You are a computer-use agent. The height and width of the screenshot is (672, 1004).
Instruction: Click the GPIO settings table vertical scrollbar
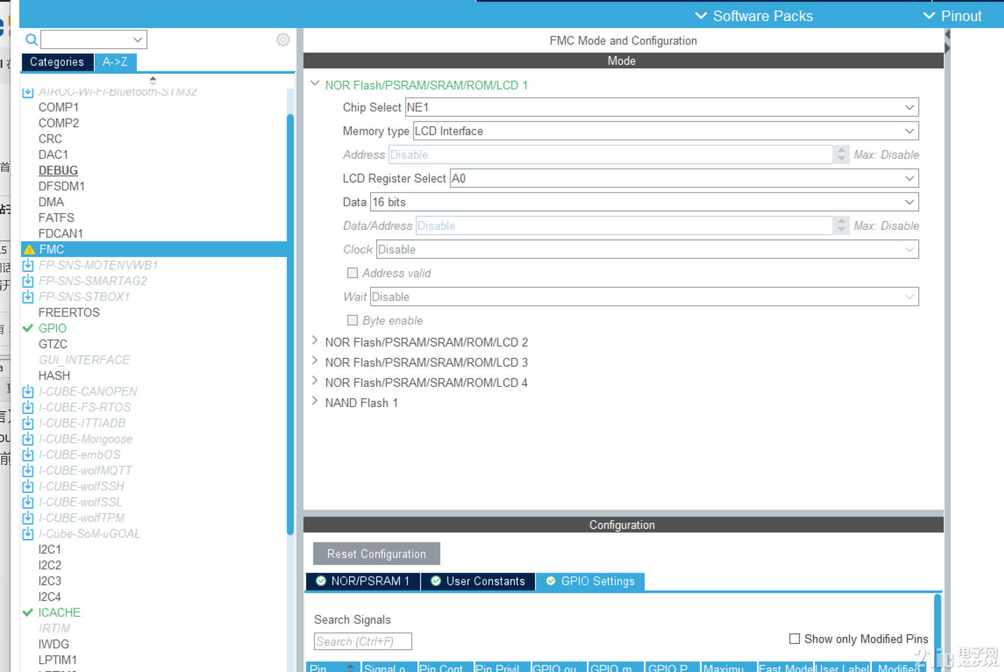[937, 632]
